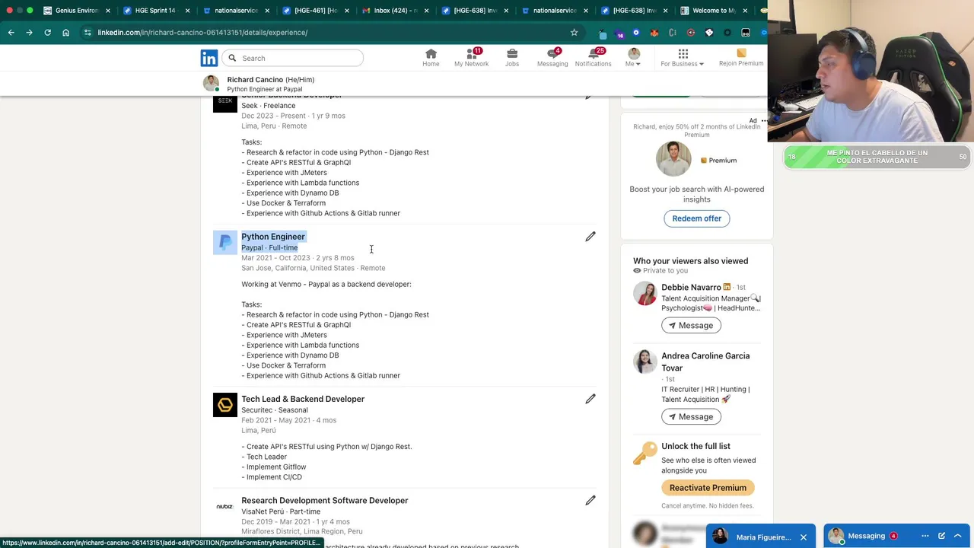The height and width of the screenshot is (548, 974).
Task: Close the Maria Figueire chat tab
Action: (x=803, y=537)
